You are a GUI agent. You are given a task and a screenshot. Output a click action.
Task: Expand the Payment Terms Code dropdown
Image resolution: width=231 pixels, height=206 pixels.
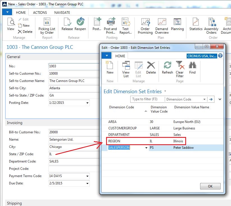coord(87,176)
